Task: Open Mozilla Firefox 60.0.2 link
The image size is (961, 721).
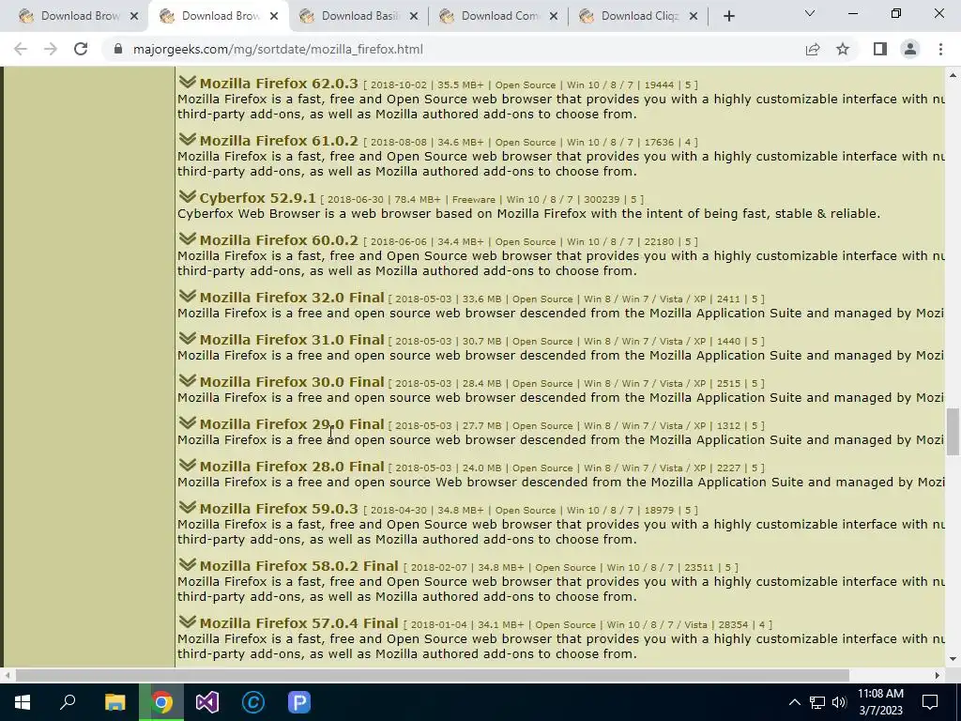Action: click(x=279, y=240)
